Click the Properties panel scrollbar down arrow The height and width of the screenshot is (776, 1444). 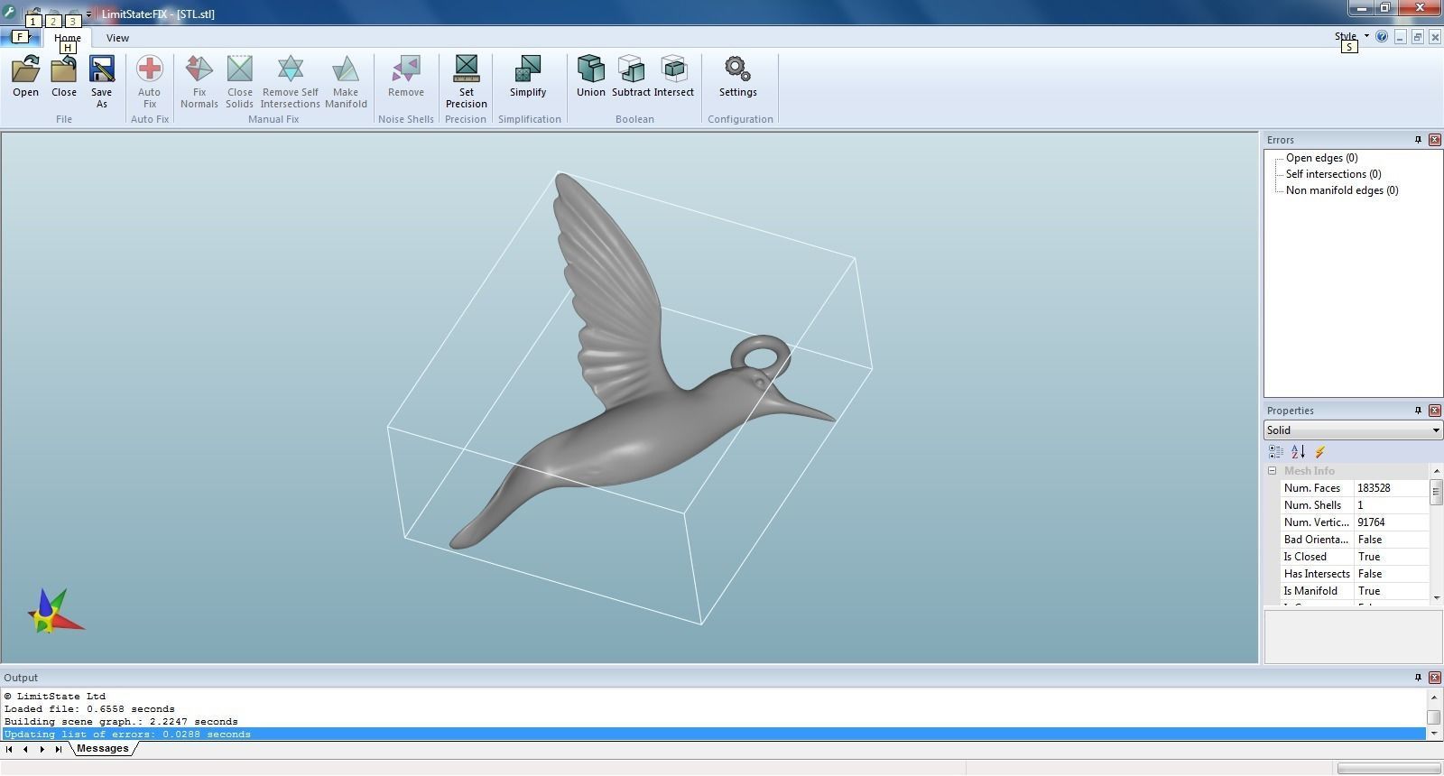[x=1436, y=597]
